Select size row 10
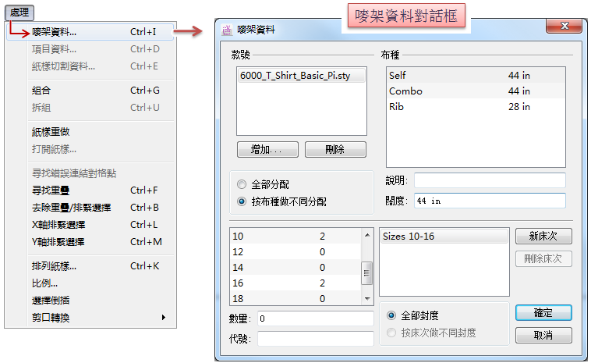 pyautogui.click(x=295, y=237)
